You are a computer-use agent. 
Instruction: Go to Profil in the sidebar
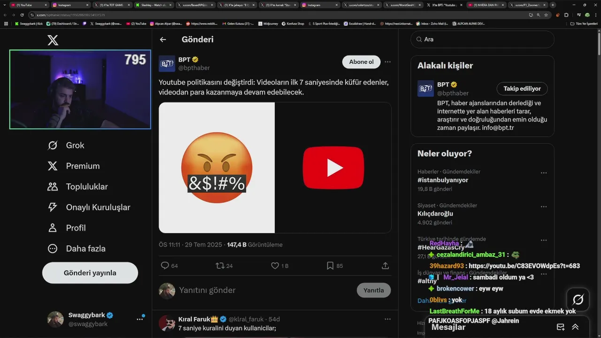point(67,228)
